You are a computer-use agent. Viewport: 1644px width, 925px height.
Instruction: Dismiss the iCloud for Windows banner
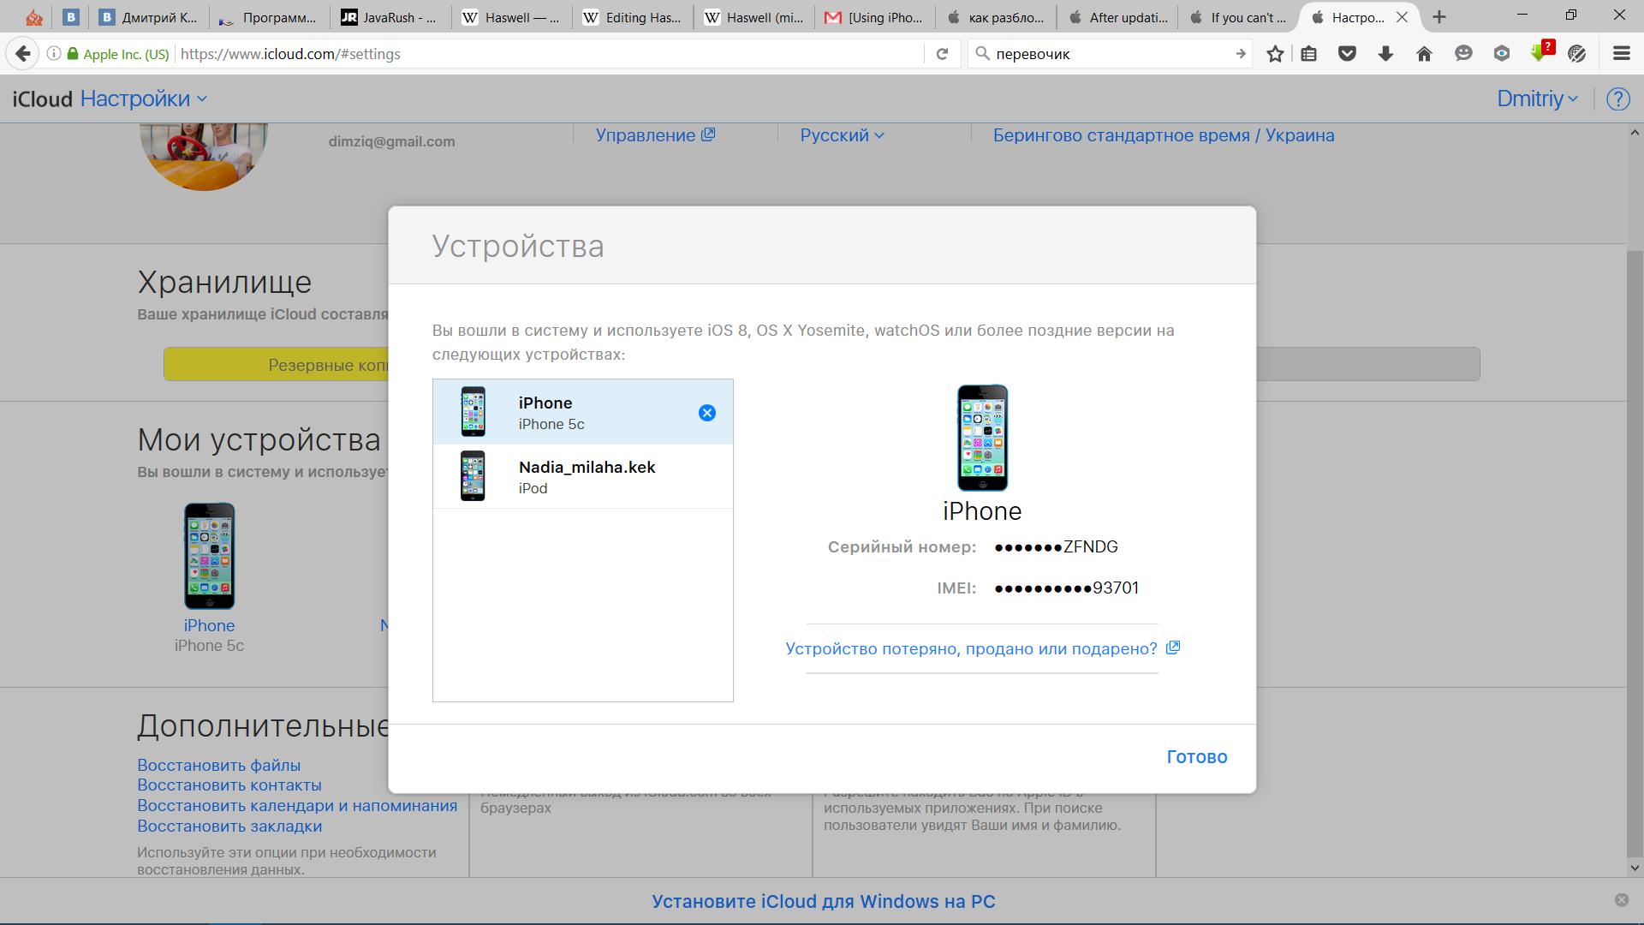tap(1621, 900)
